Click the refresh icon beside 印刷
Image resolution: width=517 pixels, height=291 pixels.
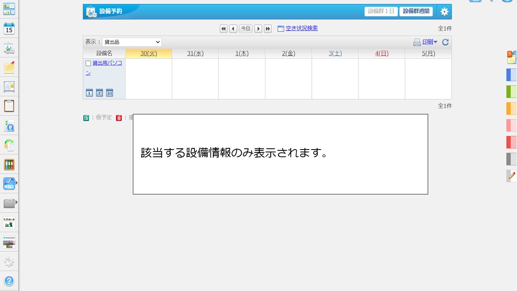[x=446, y=42]
